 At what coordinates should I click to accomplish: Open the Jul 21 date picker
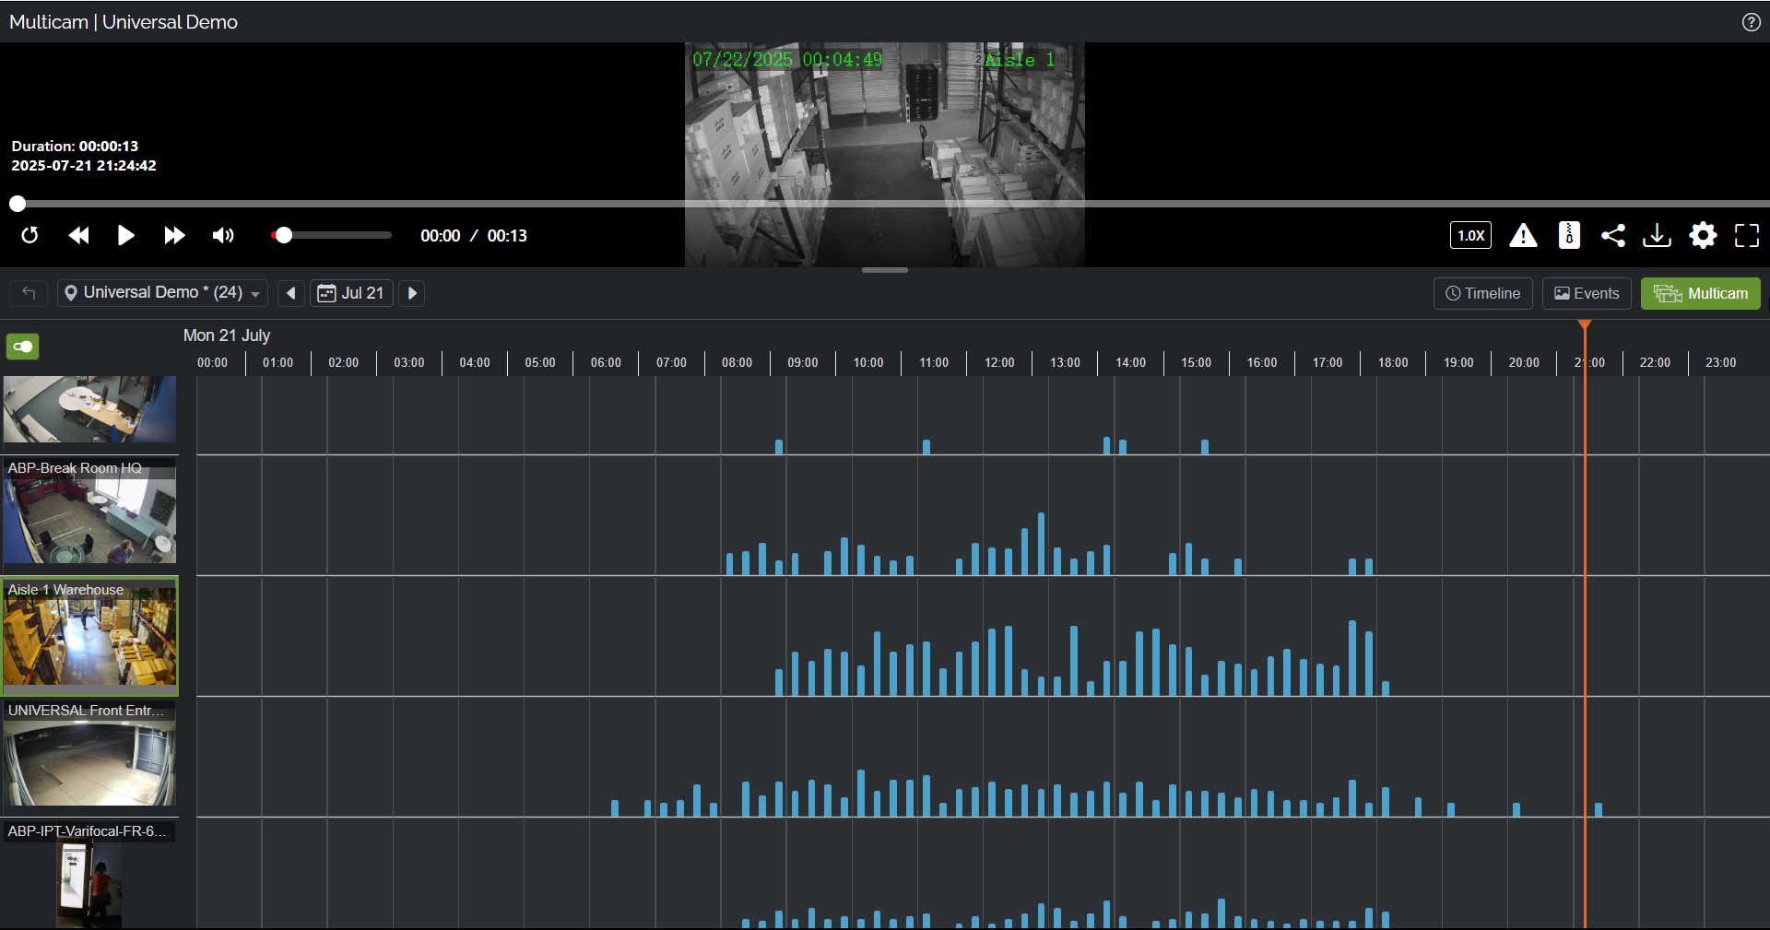coord(351,293)
